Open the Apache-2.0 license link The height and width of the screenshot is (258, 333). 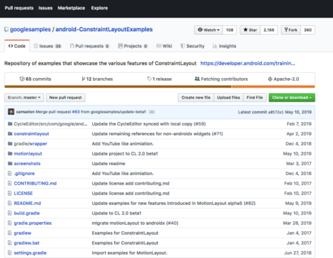tap(283, 79)
